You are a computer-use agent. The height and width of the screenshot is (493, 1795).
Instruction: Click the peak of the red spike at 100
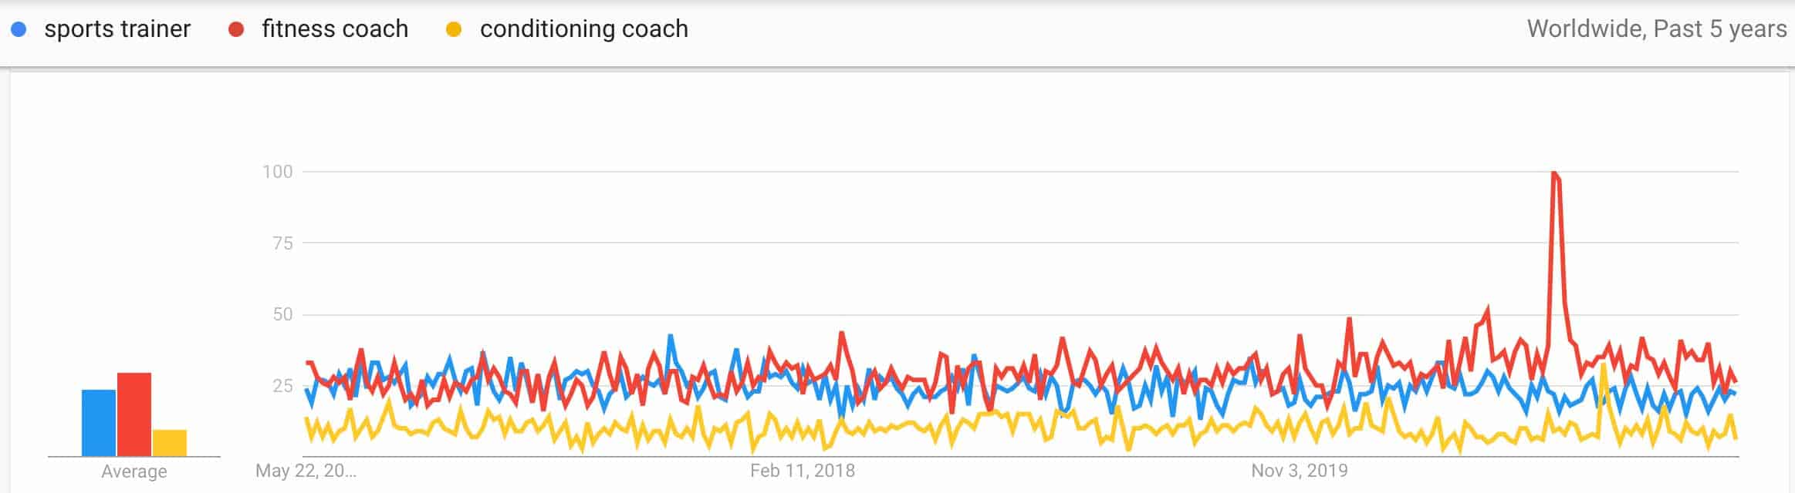(x=1553, y=173)
